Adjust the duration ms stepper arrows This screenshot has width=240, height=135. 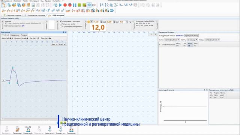click(x=114, y=22)
